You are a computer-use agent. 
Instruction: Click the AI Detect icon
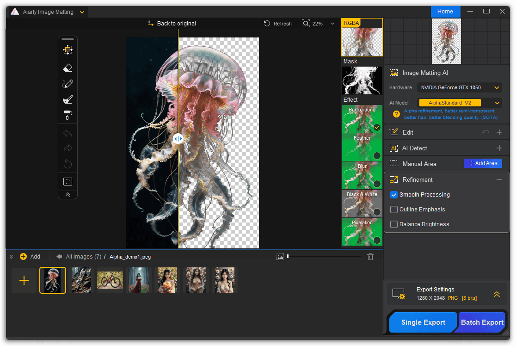(393, 148)
